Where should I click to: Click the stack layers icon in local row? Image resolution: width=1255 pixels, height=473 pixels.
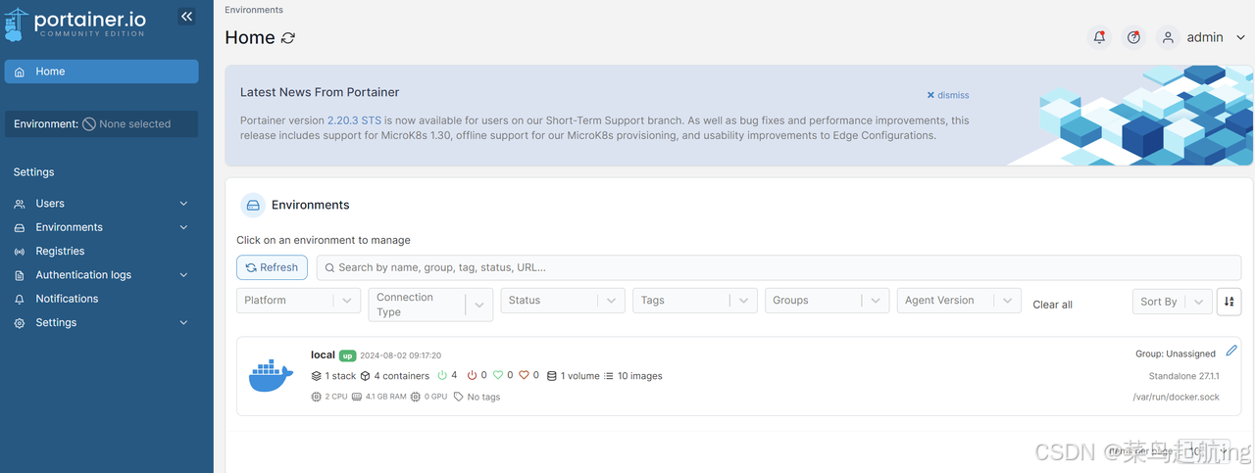[317, 376]
